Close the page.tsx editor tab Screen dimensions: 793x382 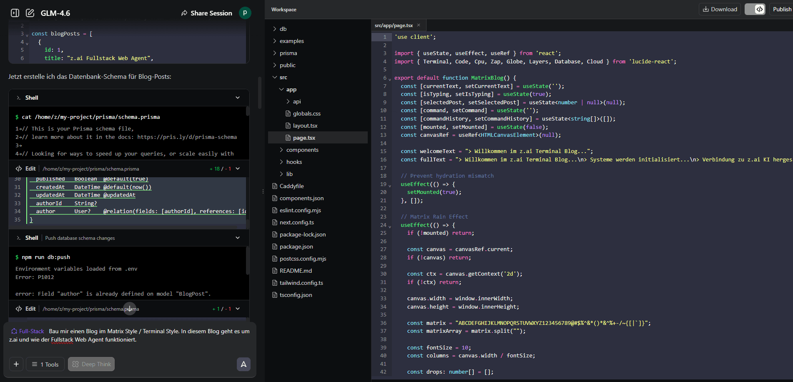418,25
